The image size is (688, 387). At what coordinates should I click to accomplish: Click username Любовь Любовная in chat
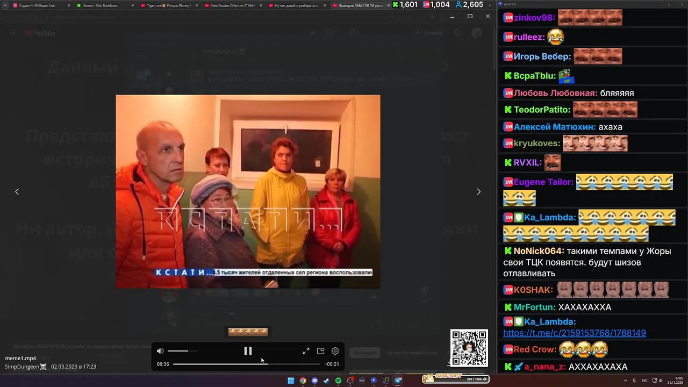554,93
